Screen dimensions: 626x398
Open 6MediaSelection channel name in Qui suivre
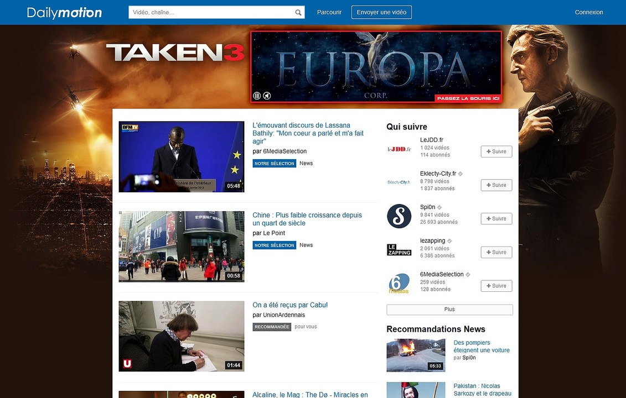[442, 274]
